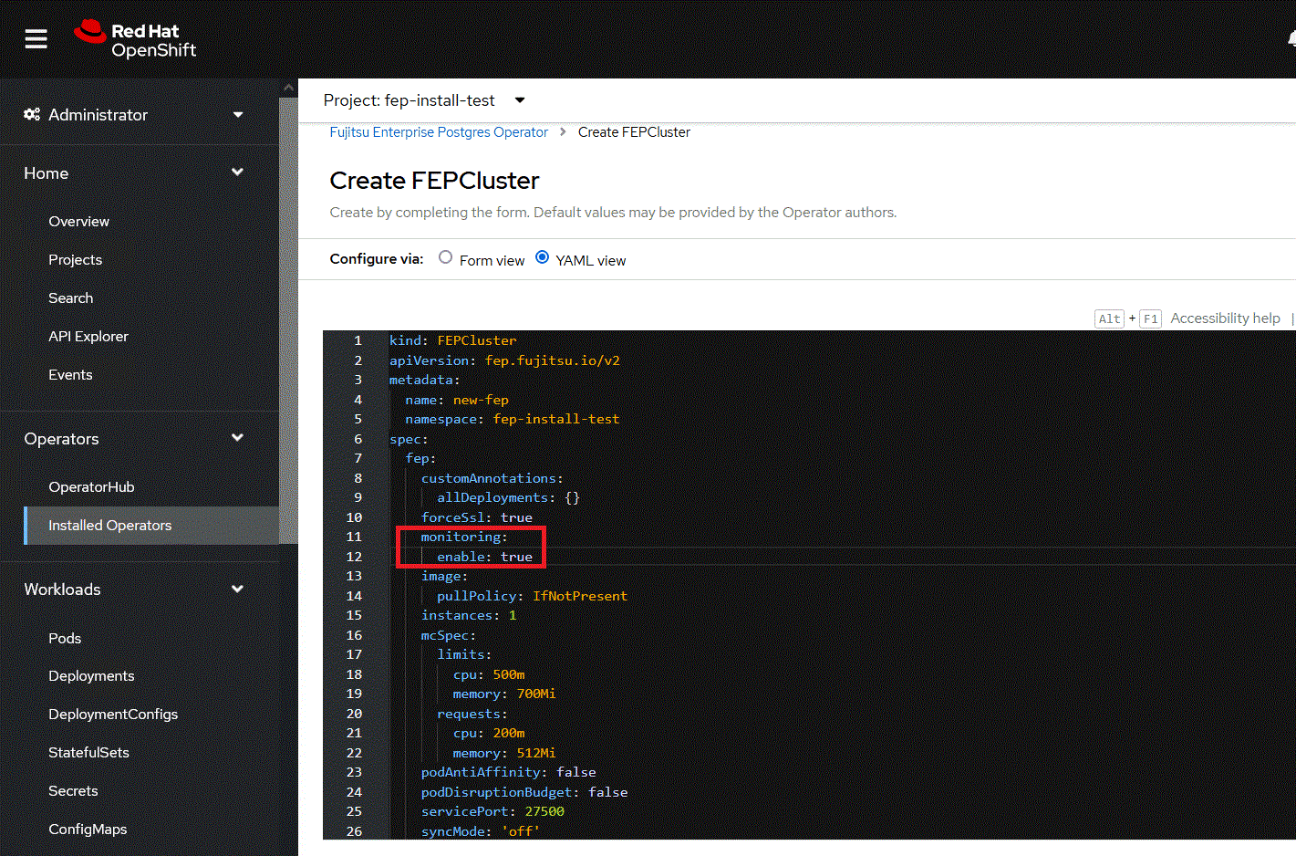The width and height of the screenshot is (1296, 856).
Task: Select the YAML view radio button
Action: [x=543, y=257]
